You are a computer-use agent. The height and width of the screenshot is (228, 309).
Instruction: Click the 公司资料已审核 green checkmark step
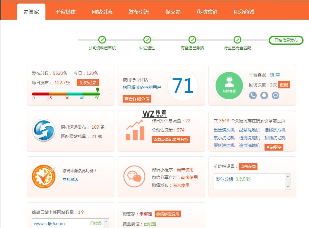click(x=102, y=40)
